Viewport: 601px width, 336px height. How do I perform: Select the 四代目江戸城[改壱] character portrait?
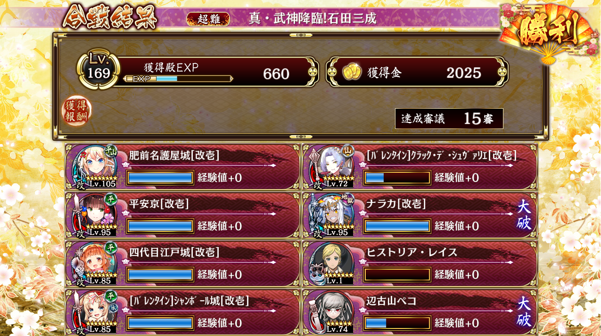pyautogui.click(x=95, y=264)
